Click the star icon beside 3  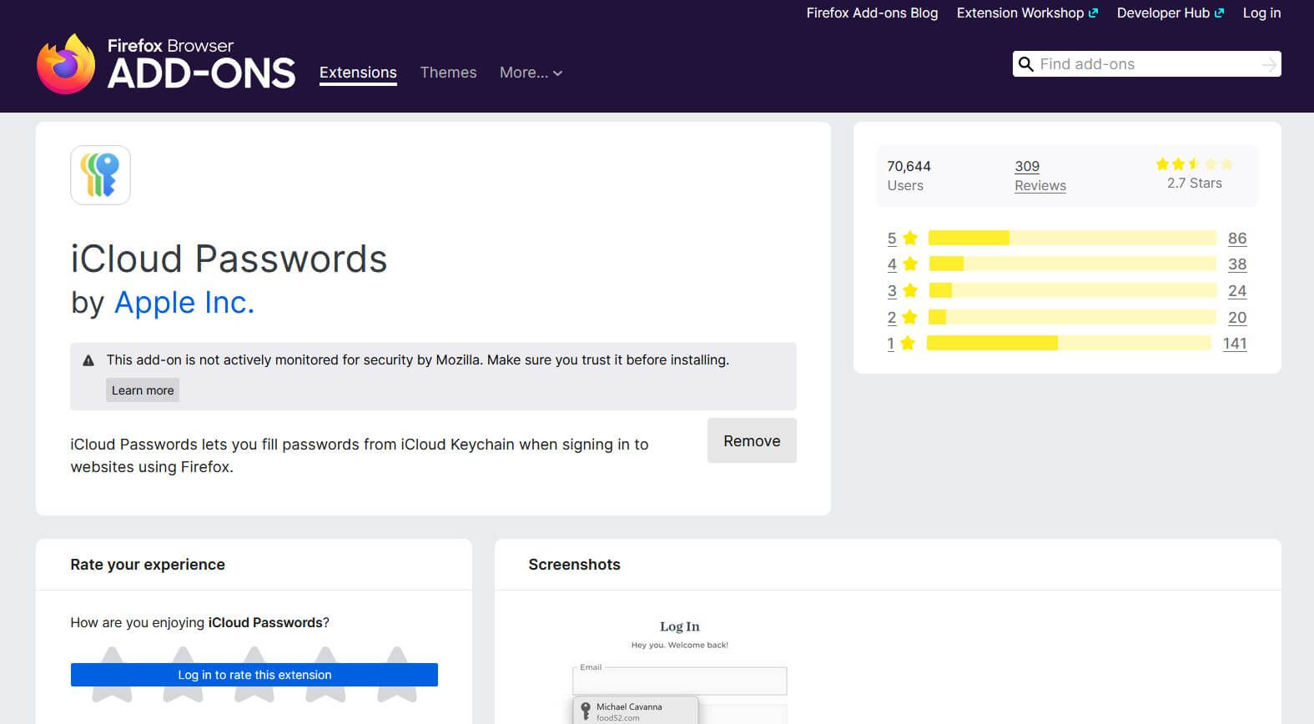tap(910, 291)
